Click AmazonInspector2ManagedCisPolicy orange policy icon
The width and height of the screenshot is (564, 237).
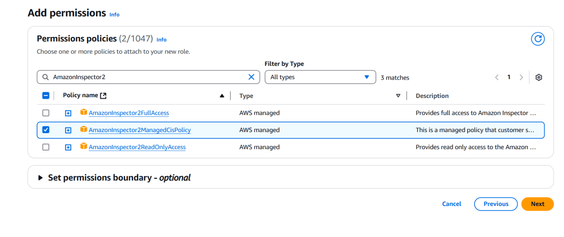pos(84,129)
